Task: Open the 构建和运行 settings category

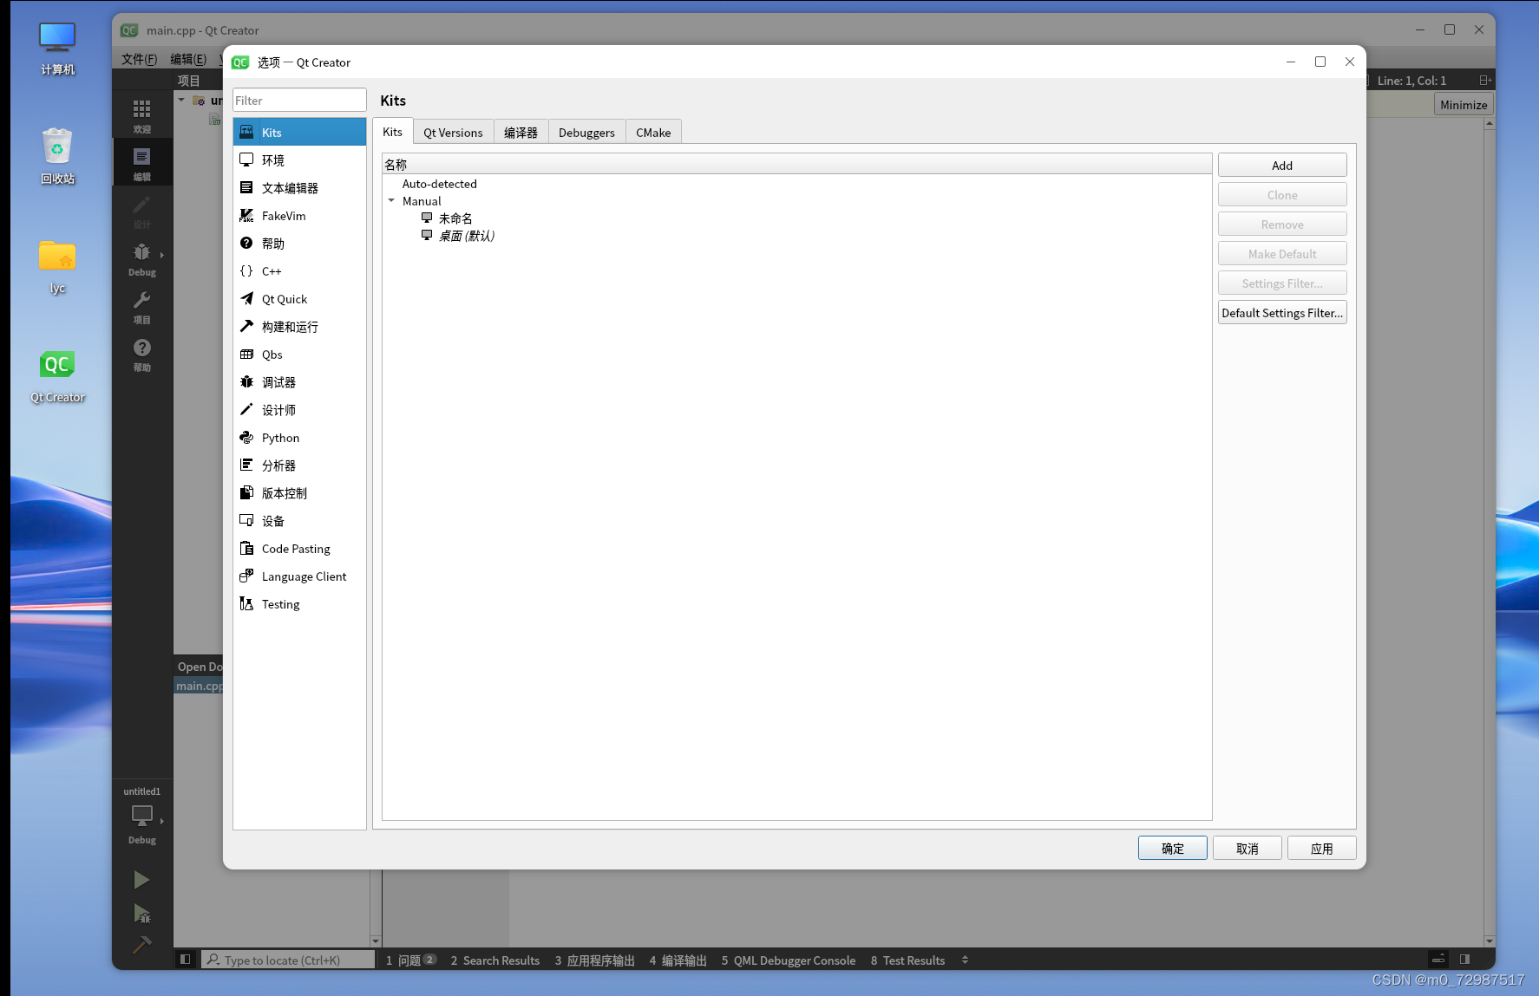Action: pyautogui.click(x=299, y=327)
